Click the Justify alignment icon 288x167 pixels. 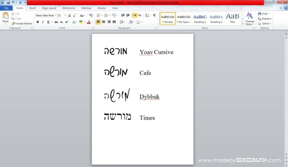coord(114,22)
